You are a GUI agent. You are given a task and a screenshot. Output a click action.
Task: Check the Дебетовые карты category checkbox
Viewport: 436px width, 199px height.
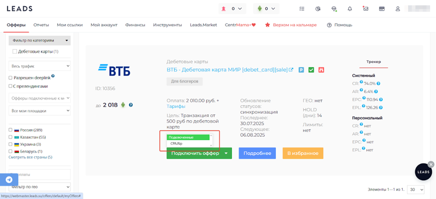tap(15, 51)
